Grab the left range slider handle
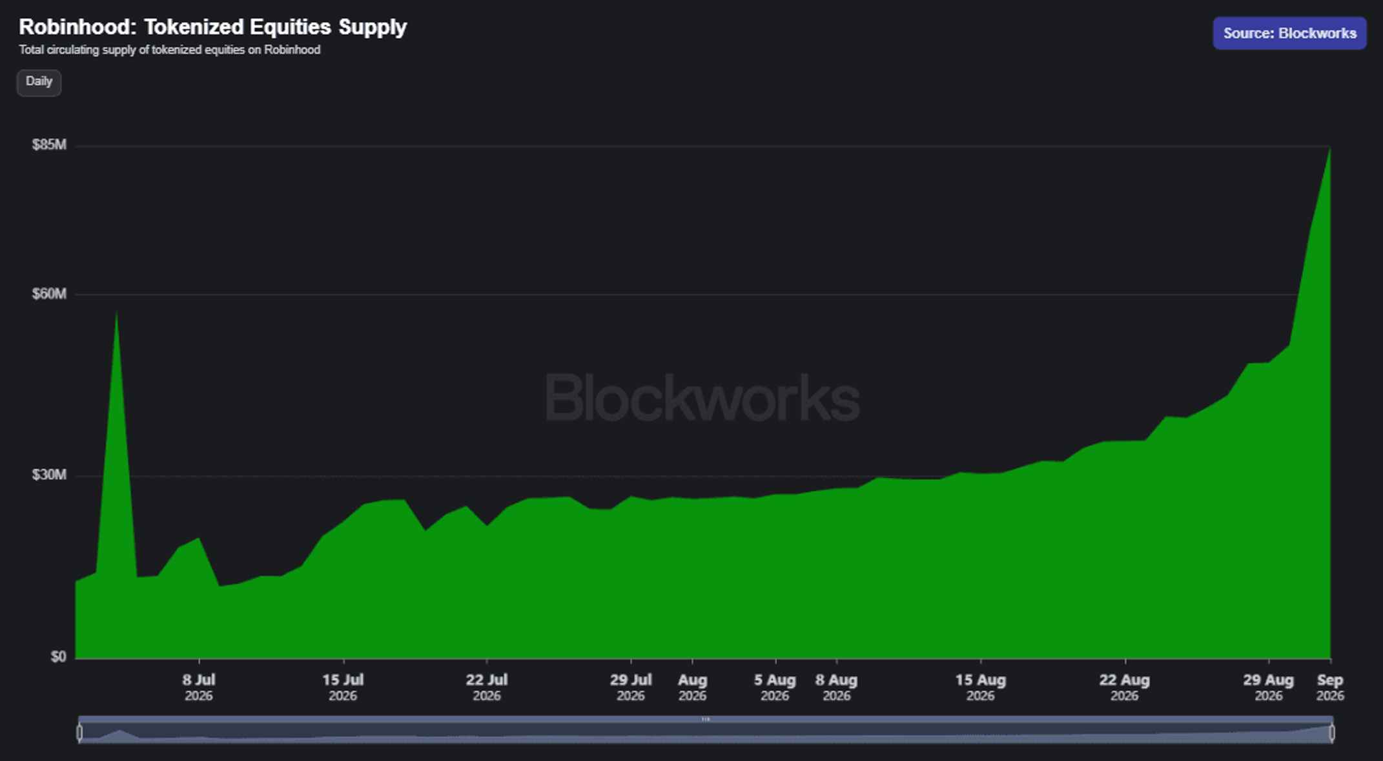 [x=79, y=732]
